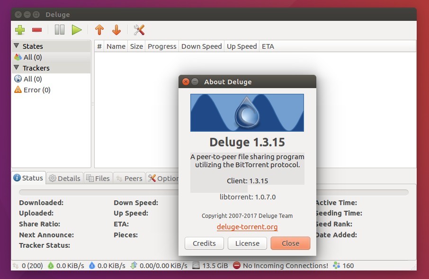The image size is (429, 279).
Task: Click the "Share Ratio:" label
Action: coord(40,224)
